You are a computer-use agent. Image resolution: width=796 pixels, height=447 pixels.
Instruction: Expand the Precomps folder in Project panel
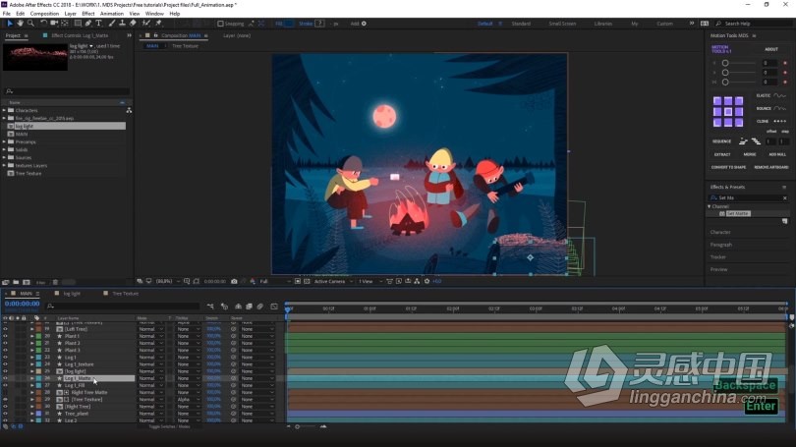click(4, 141)
